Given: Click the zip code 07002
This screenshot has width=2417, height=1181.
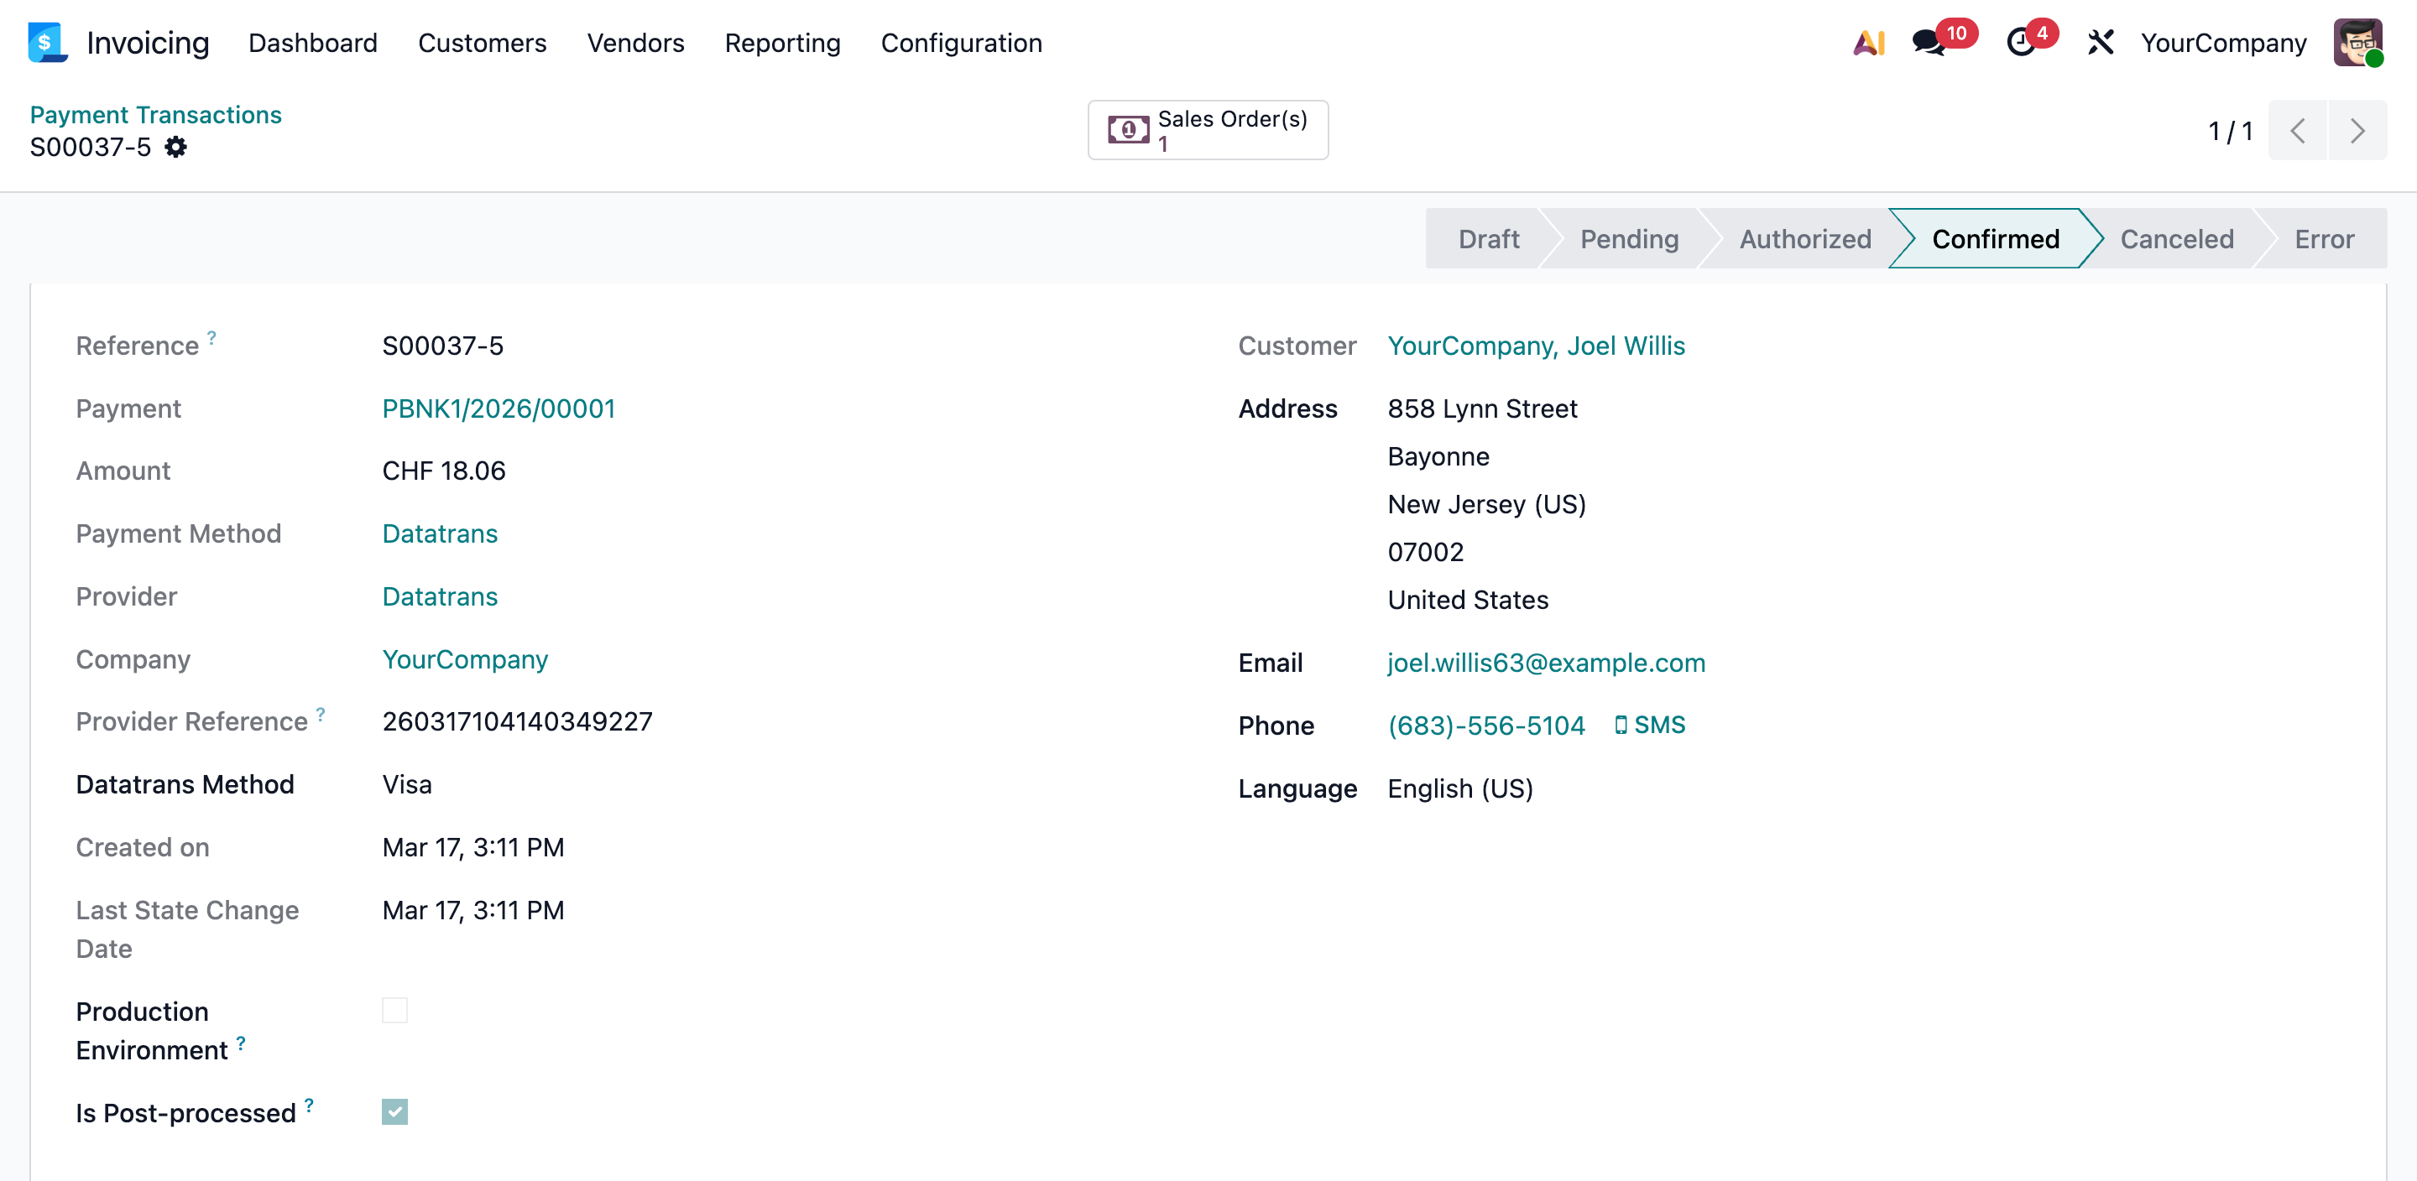Looking at the screenshot, I should (x=1426, y=552).
